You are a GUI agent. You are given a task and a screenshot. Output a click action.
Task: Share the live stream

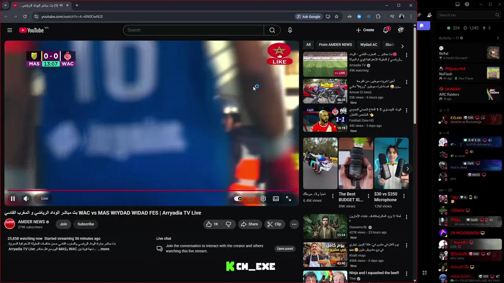pyautogui.click(x=249, y=224)
